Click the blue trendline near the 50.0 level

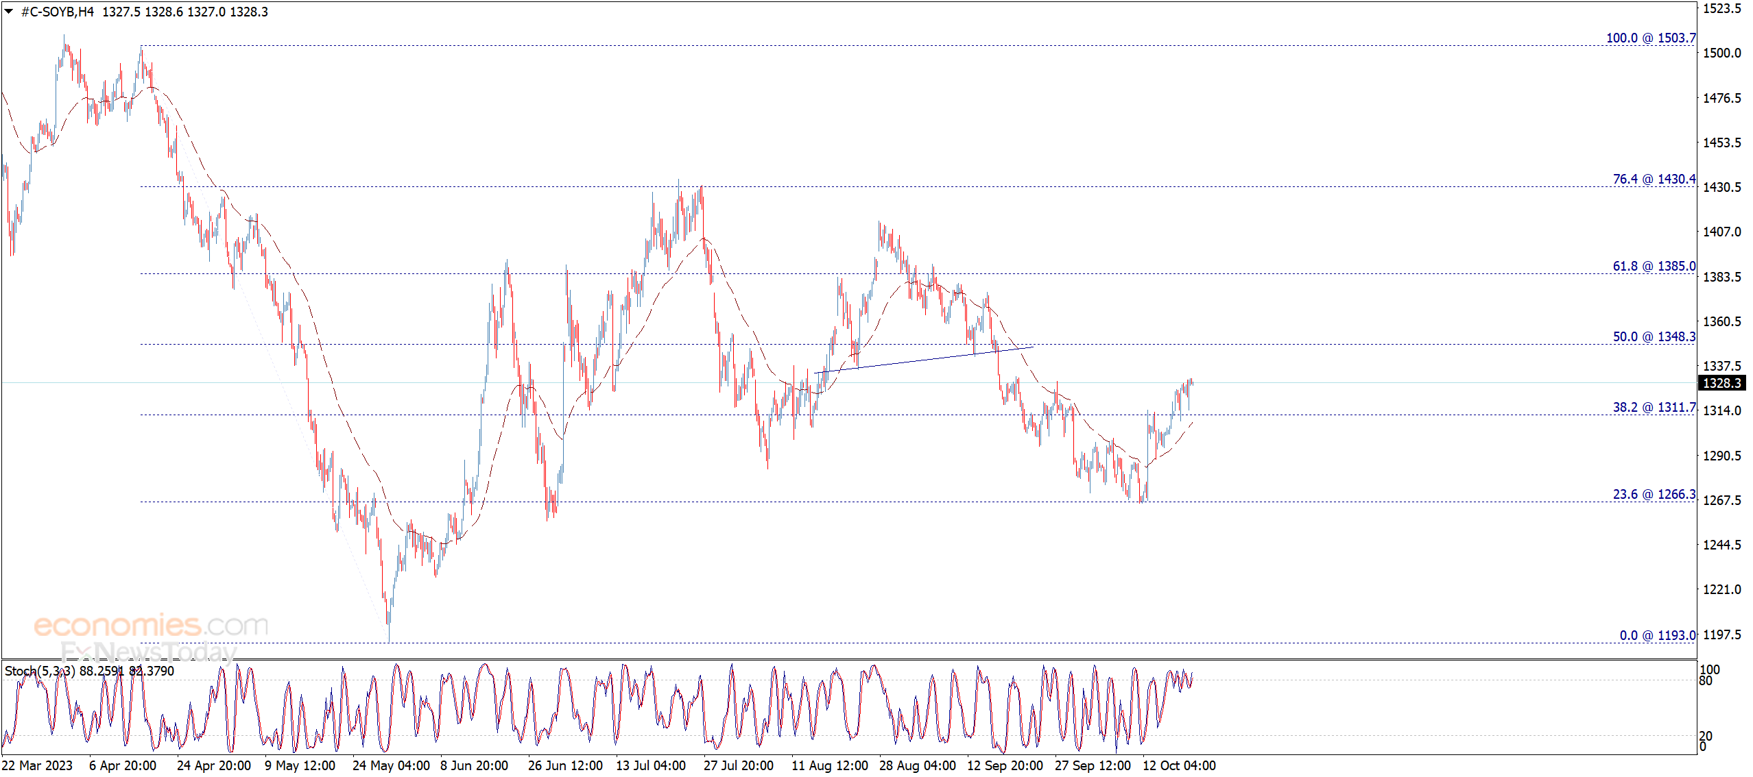pos(924,359)
